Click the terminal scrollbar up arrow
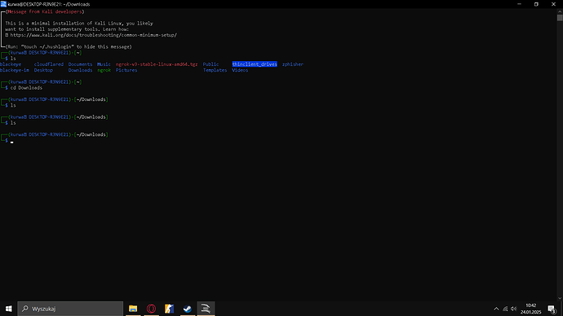563x316 pixels. [x=560, y=11]
